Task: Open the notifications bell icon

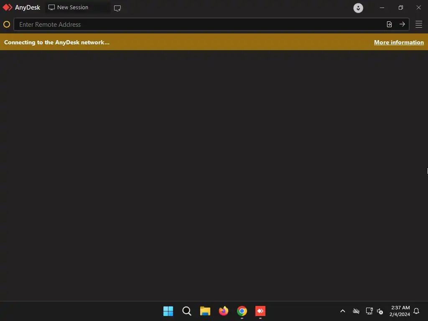Action: (416, 311)
